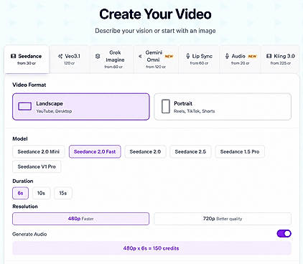Click the '480p x 6s = 150 credits' summary
The image size is (303, 264).
pos(151,248)
